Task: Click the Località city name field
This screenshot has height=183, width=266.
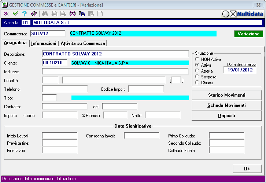Action: click(x=114, y=80)
